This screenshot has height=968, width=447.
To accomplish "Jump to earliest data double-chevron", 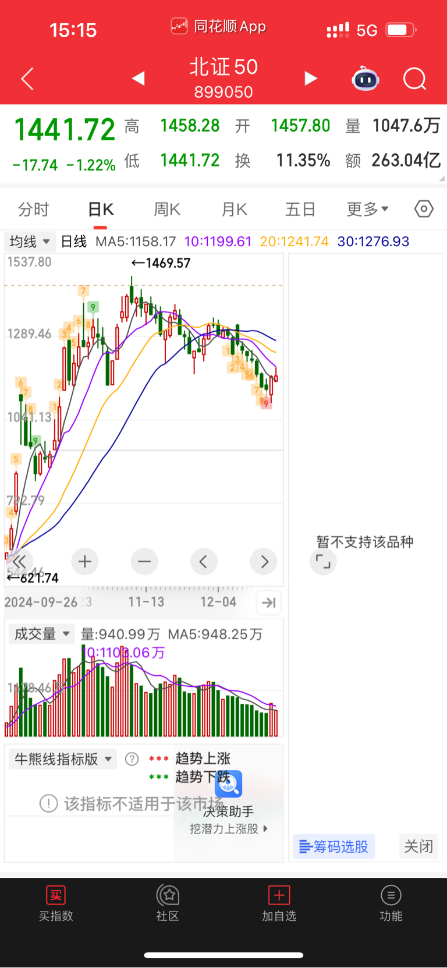I will point(19,562).
